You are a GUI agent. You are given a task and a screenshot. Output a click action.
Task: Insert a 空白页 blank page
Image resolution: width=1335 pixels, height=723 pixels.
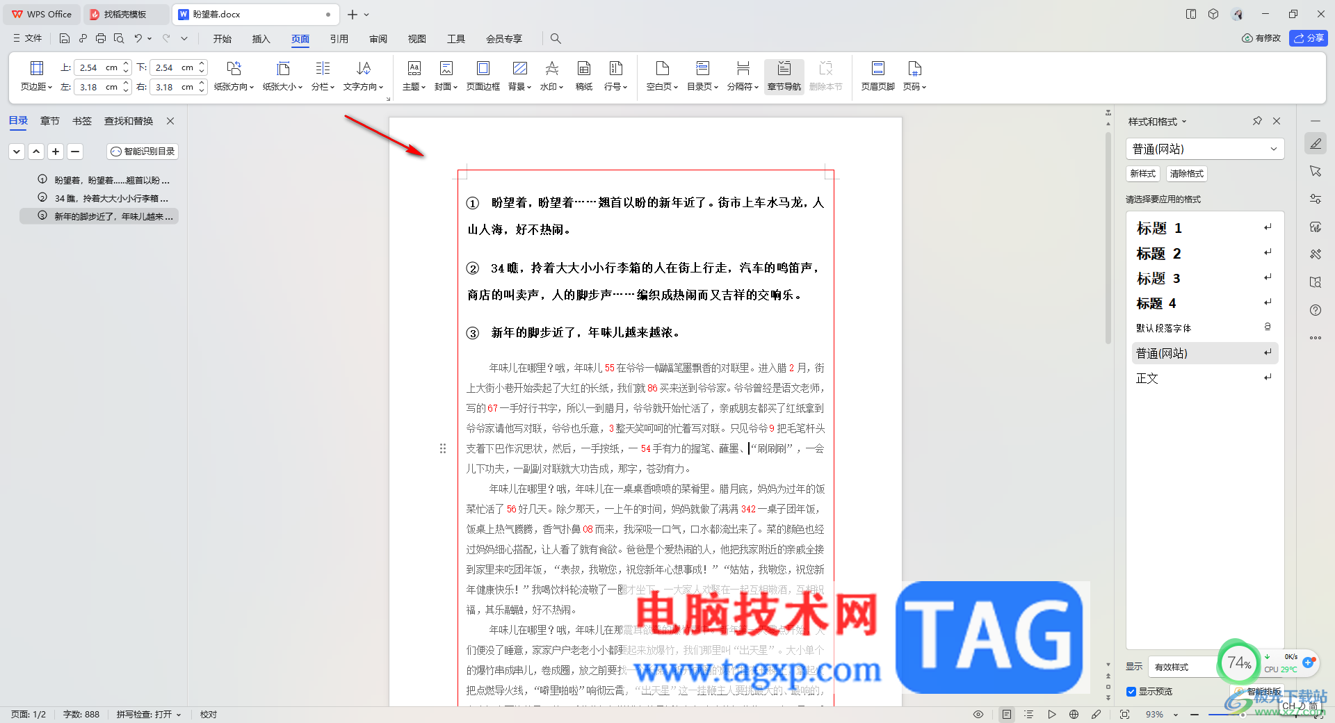click(662, 75)
